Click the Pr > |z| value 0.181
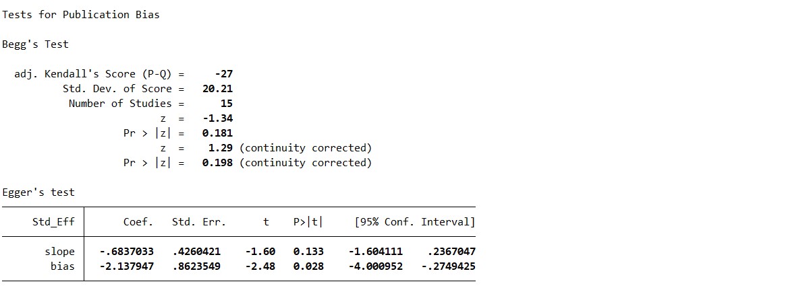811x288 pixels. (217, 133)
